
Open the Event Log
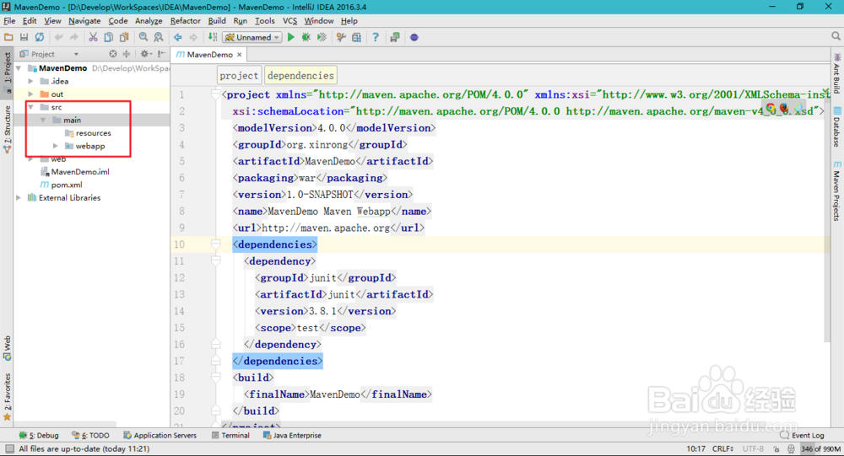[803, 436]
